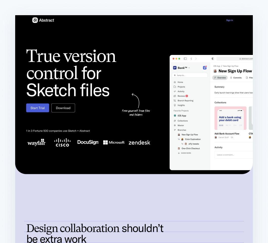Open the notifications bell icon
The width and height of the screenshot is (268, 243).
click(x=205, y=68)
